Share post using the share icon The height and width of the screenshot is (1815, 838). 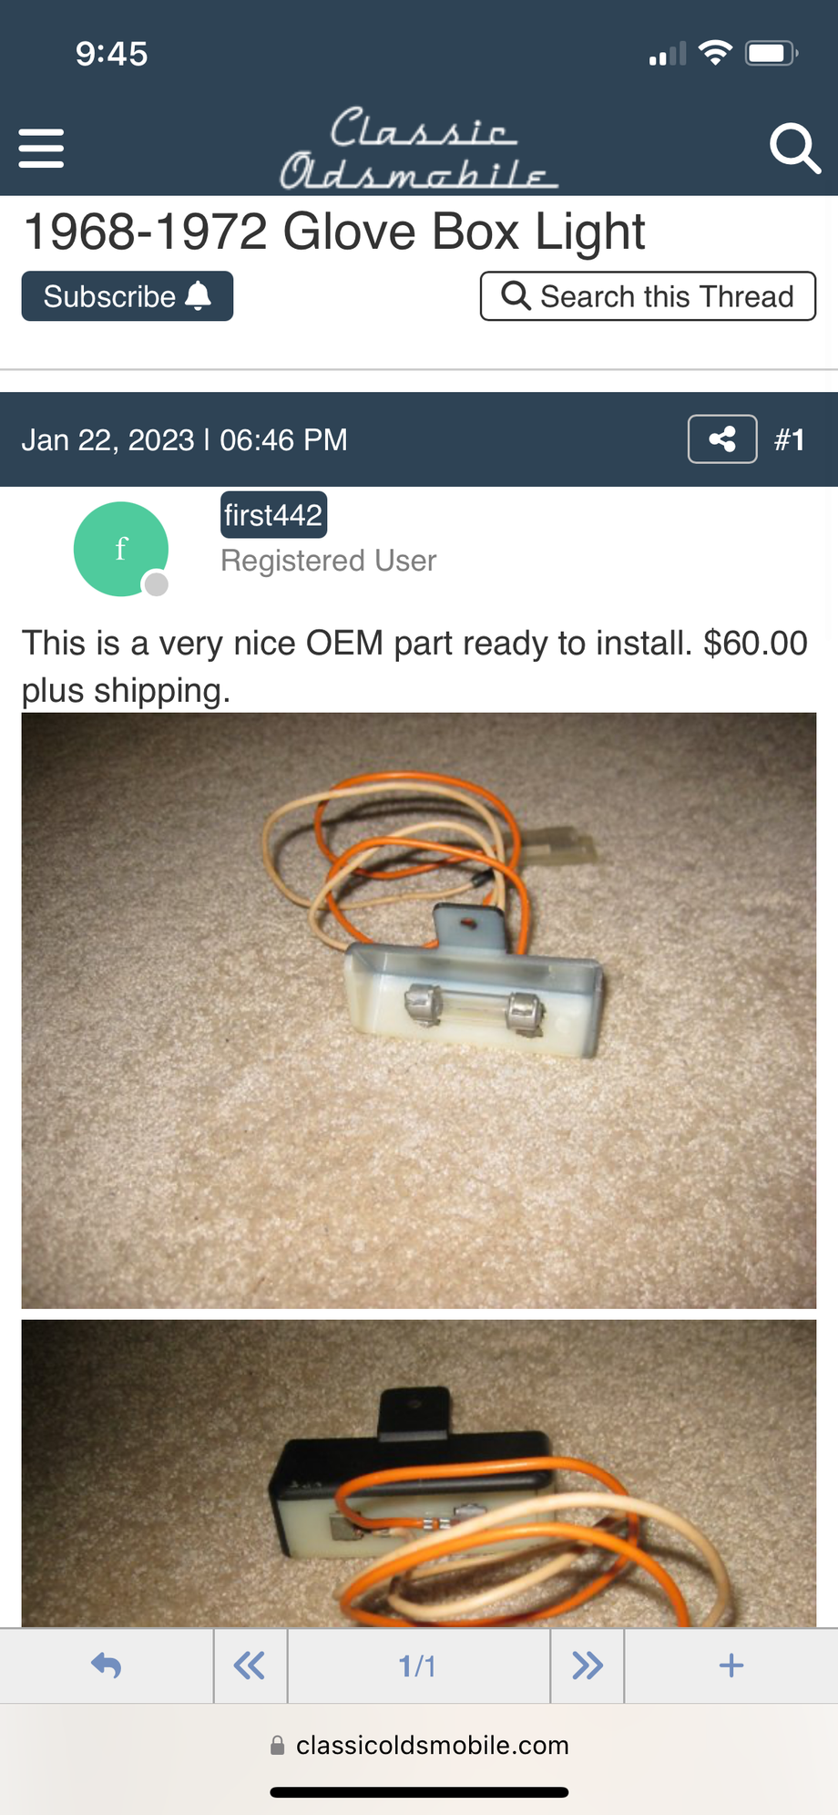point(722,439)
